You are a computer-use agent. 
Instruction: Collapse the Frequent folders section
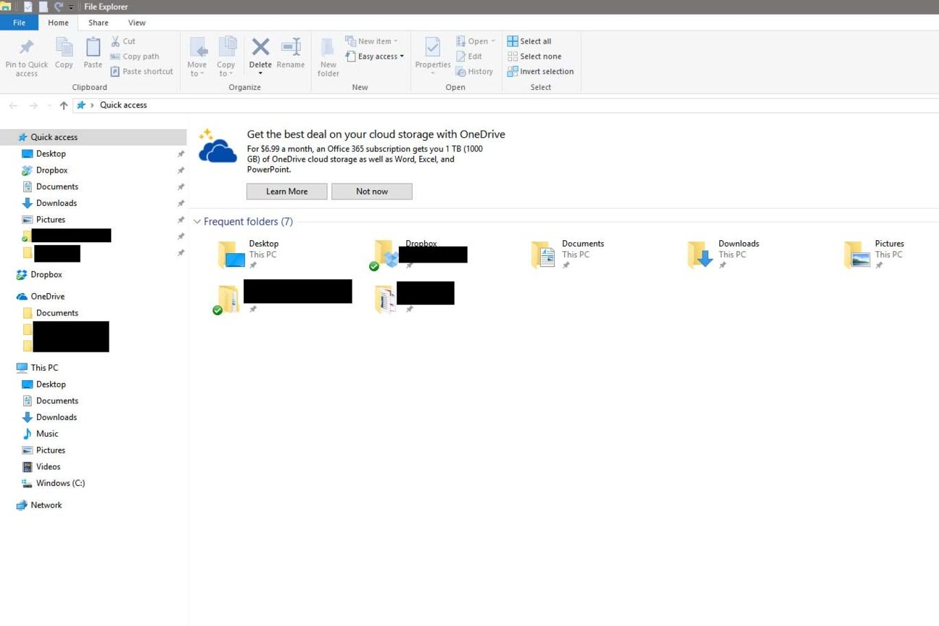[197, 221]
